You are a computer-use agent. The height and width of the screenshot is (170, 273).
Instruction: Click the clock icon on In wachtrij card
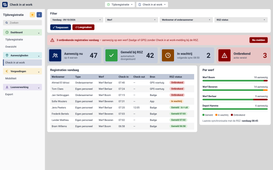[168, 55]
